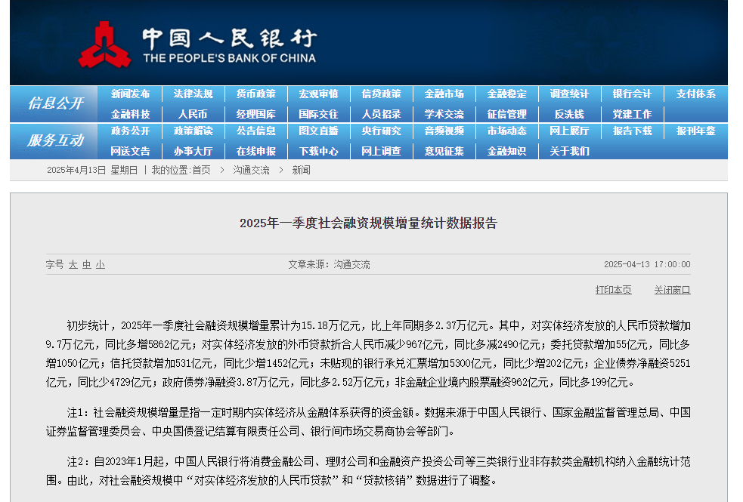
Task: Navigate to 支付体系 section
Action: [695, 94]
